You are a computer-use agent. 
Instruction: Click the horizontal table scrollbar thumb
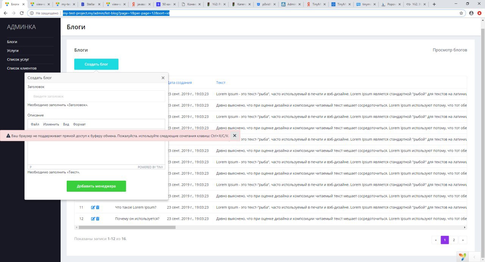coord(127,227)
